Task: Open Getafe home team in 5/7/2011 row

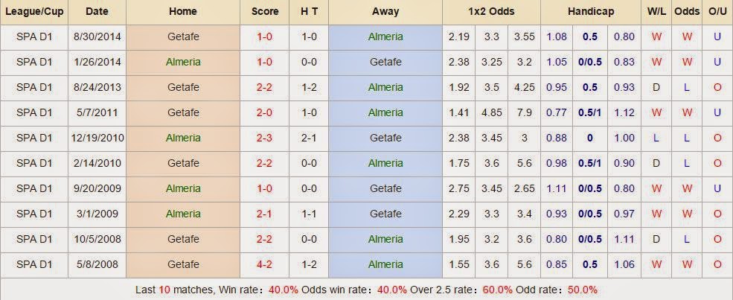Action: (x=183, y=112)
